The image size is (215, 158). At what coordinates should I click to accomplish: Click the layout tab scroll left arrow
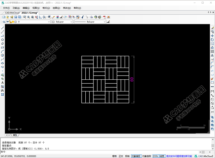pos(7,135)
